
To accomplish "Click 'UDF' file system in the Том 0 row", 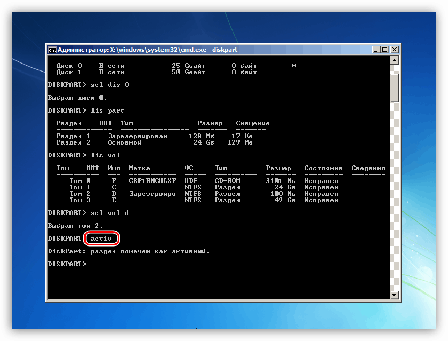I will click(191, 181).
